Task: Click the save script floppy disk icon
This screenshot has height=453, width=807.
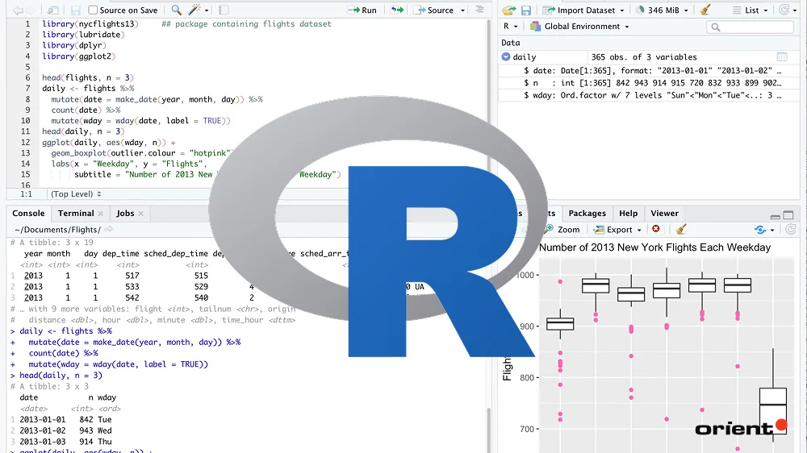Action: pos(75,10)
